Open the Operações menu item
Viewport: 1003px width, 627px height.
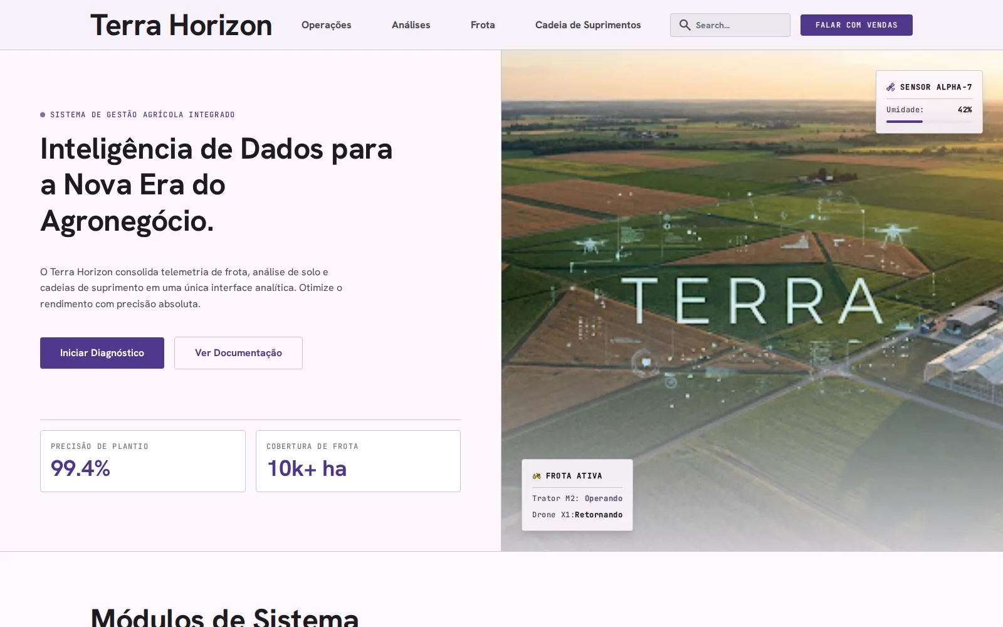tap(326, 25)
